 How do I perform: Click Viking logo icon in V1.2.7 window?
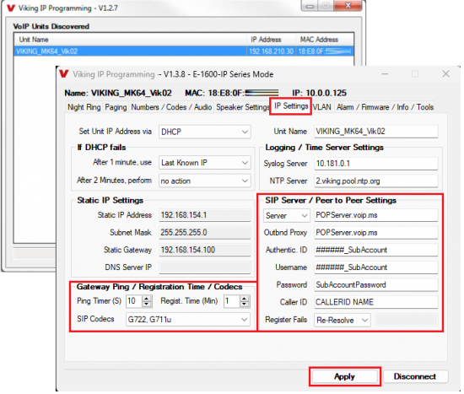(x=11, y=8)
